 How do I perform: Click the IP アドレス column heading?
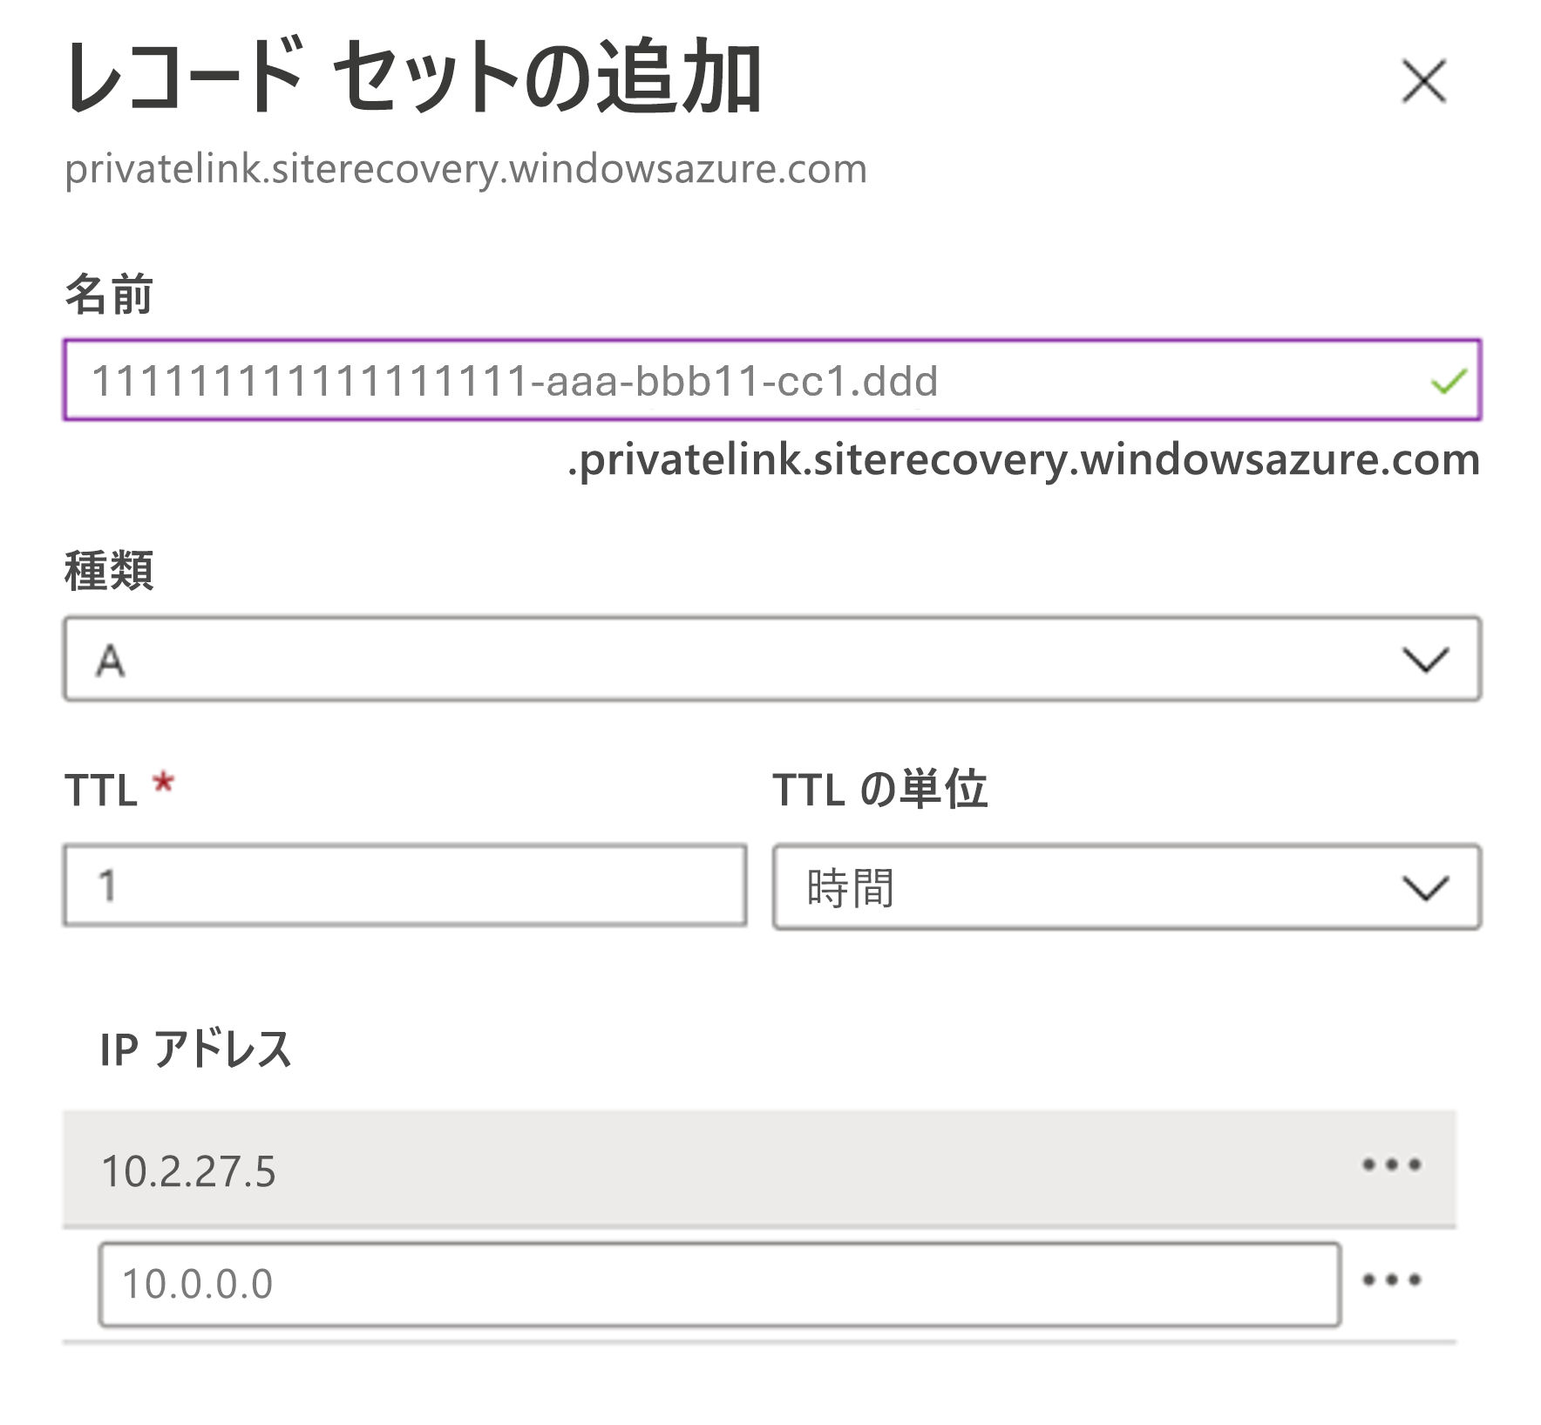click(x=195, y=1048)
